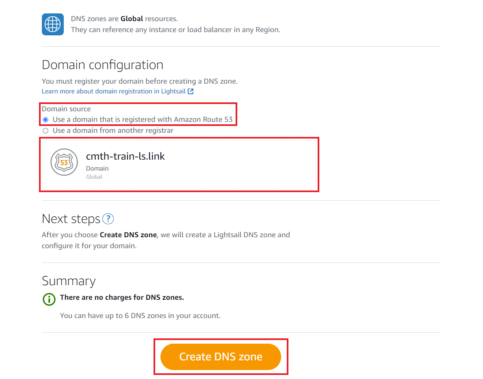Click the Route 53 shield badge icon
Viewport: 483px width, 379px height.
click(x=64, y=162)
